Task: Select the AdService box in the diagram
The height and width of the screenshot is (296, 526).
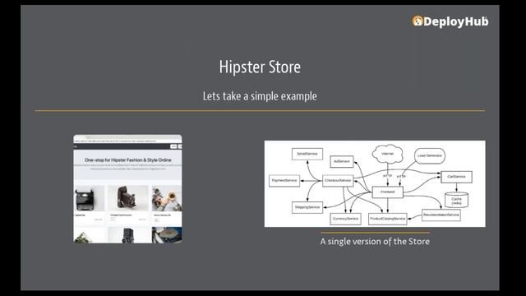Action: [342, 161]
